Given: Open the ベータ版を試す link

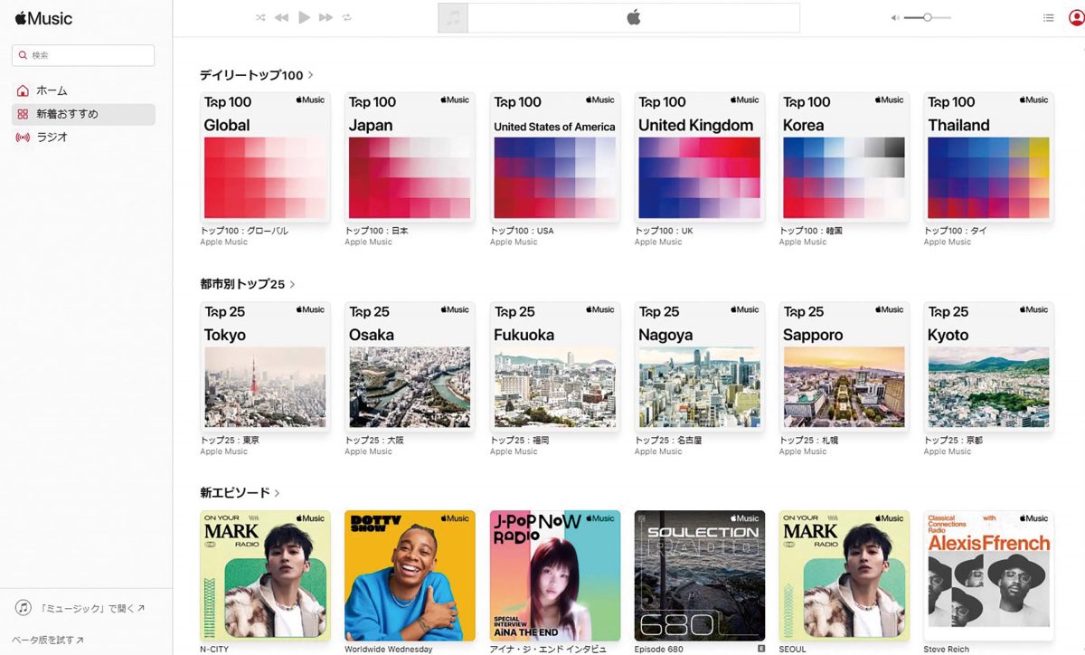Looking at the screenshot, I should click(48, 640).
